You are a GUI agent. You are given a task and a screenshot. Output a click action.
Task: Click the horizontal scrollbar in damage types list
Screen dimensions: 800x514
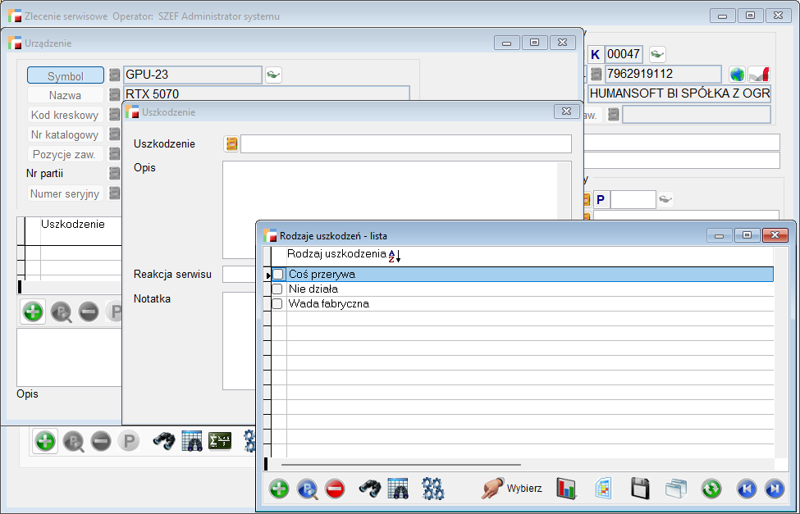point(402,464)
